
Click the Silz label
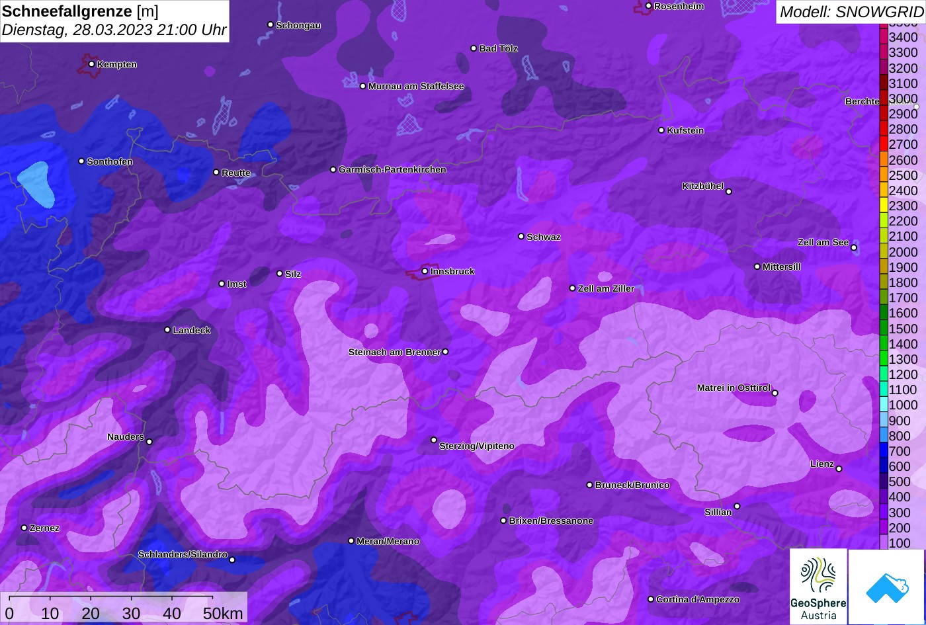293,274
